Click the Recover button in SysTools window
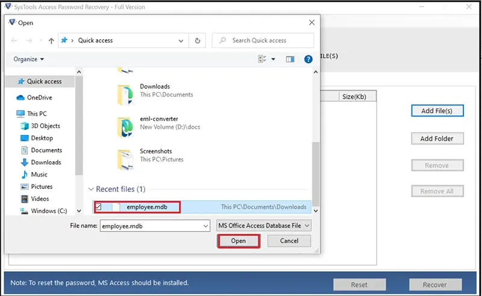 (x=435, y=285)
